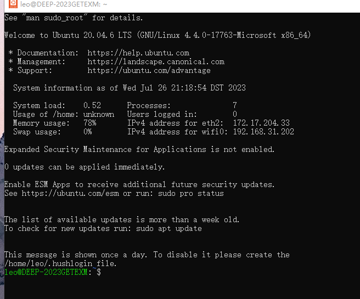Click the 'This message is shown once a day' line

(147, 255)
